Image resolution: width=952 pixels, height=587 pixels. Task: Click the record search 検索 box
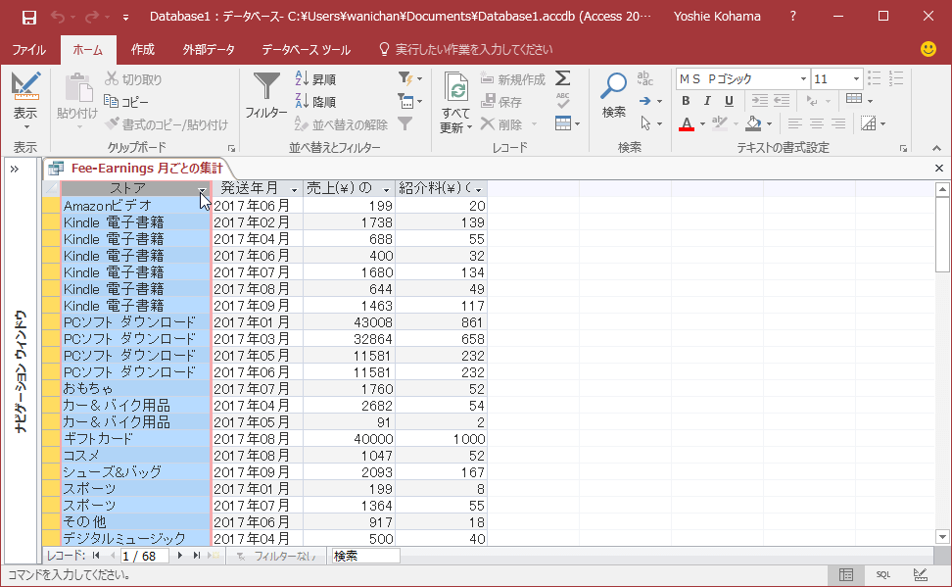click(365, 556)
